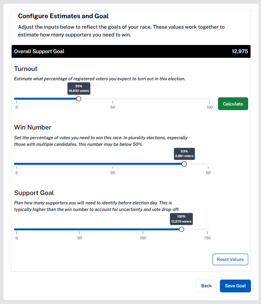
Task: Click the 130% support goal tooltip
Action: click(x=181, y=219)
